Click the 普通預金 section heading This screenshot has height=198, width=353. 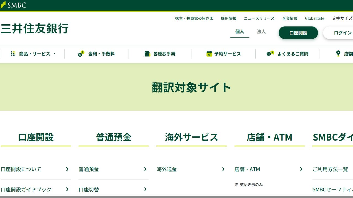[x=114, y=137]
